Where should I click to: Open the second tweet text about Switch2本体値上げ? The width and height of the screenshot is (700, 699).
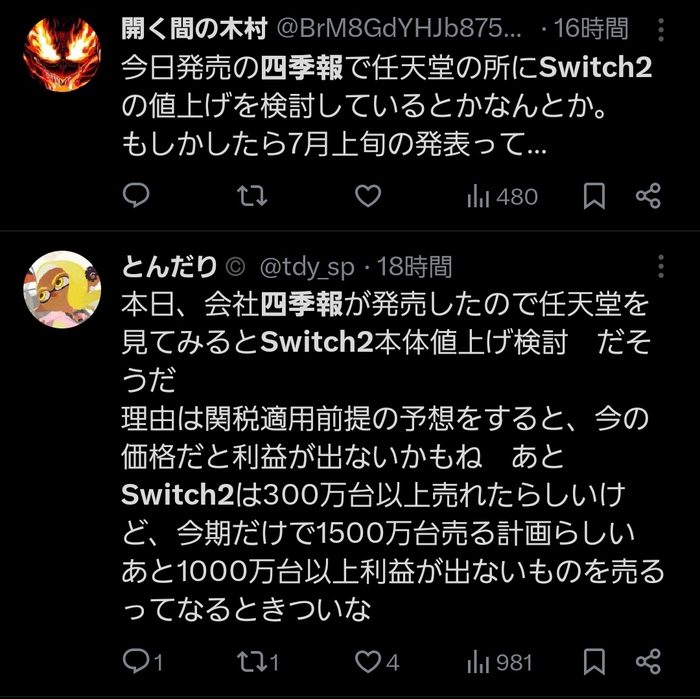(393, 456)
